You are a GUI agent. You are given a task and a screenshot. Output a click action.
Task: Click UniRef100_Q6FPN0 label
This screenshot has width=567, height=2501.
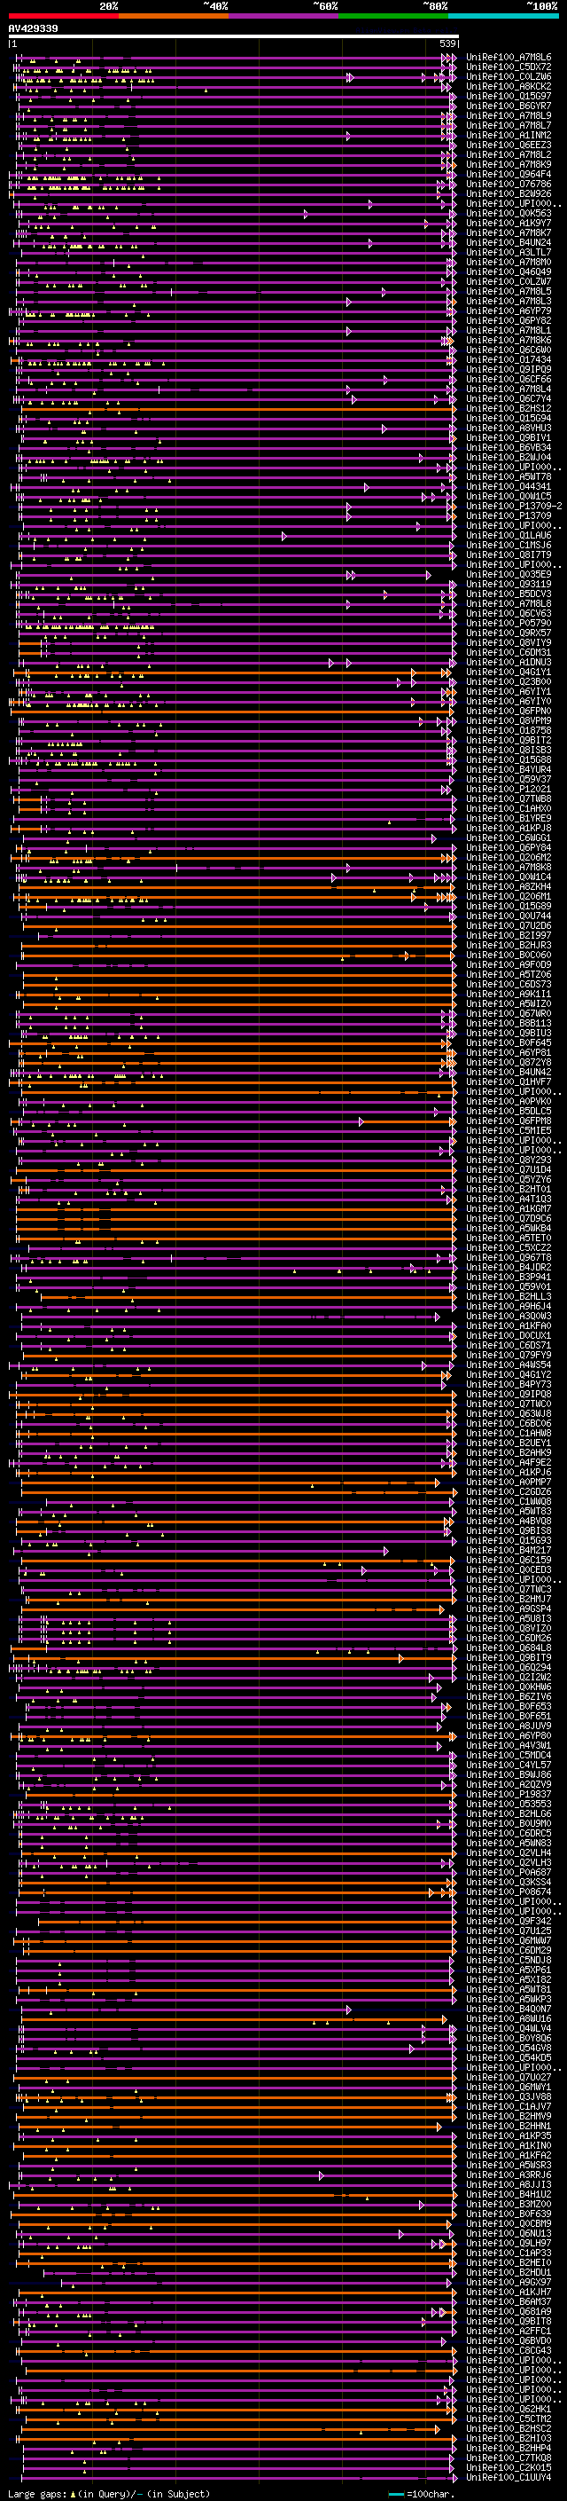pos(509,711)
